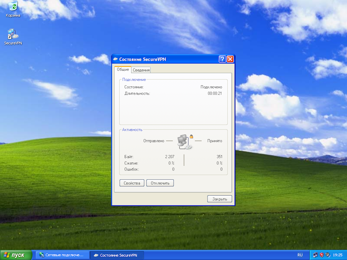Switch to Сетевые подключения taskbar window
This screenshot has width=347, height=260.
coord(63,255)
